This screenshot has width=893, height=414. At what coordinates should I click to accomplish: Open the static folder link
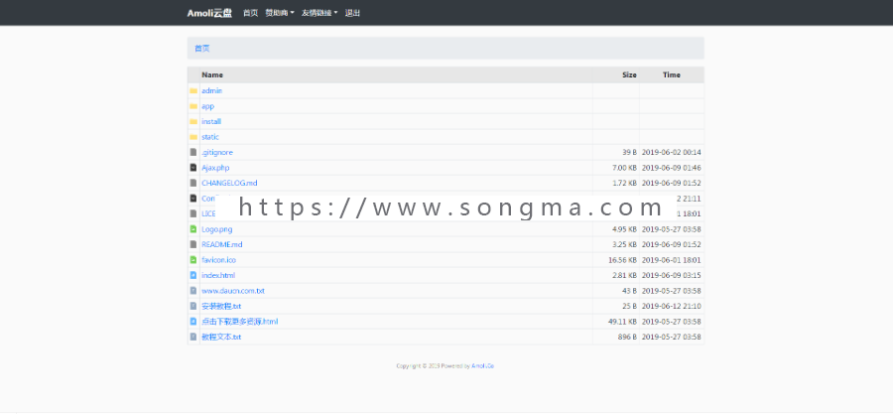pyautogui.click(x=210, y=137)
